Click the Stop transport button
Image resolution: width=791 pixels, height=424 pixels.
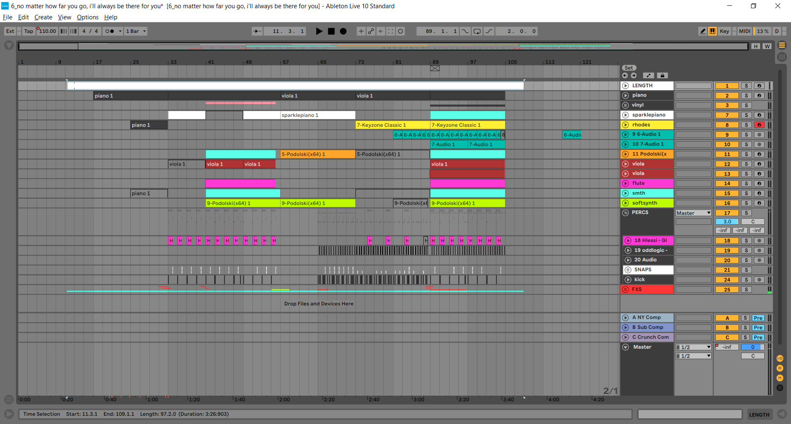pos(331,31)
